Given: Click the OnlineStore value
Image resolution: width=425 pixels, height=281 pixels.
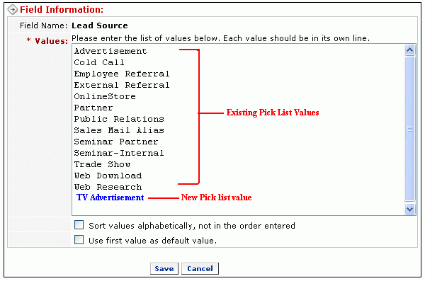Looking at the screenshot, I should pyautogui.click(x=105, y=96).
